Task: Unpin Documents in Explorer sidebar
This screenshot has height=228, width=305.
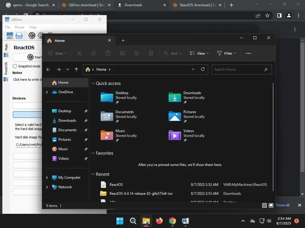Action: pos(86,130)
